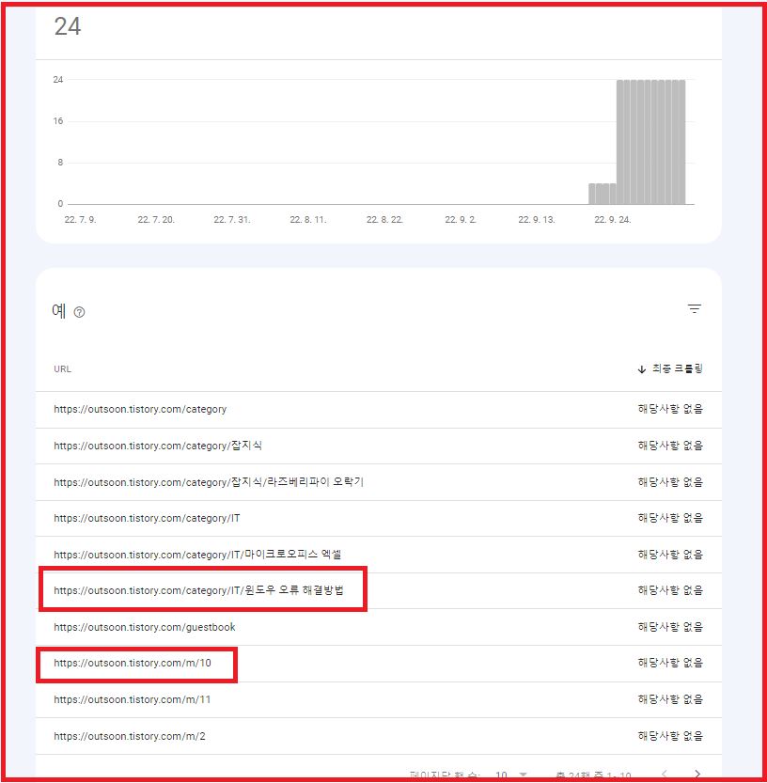Click the URL column header
The image size is (767, 783).
pyautogui.click(x=62, y=369)
